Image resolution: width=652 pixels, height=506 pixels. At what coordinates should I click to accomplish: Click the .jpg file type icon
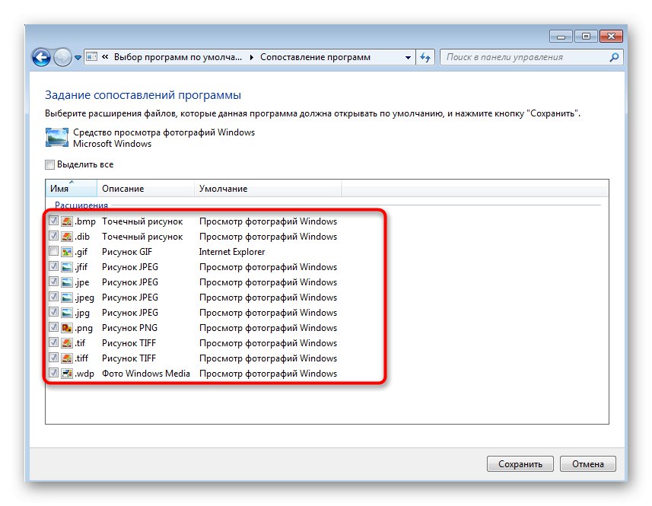tap(66, 312)
